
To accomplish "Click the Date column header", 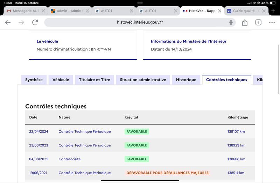I will click(x=33, y=117).
